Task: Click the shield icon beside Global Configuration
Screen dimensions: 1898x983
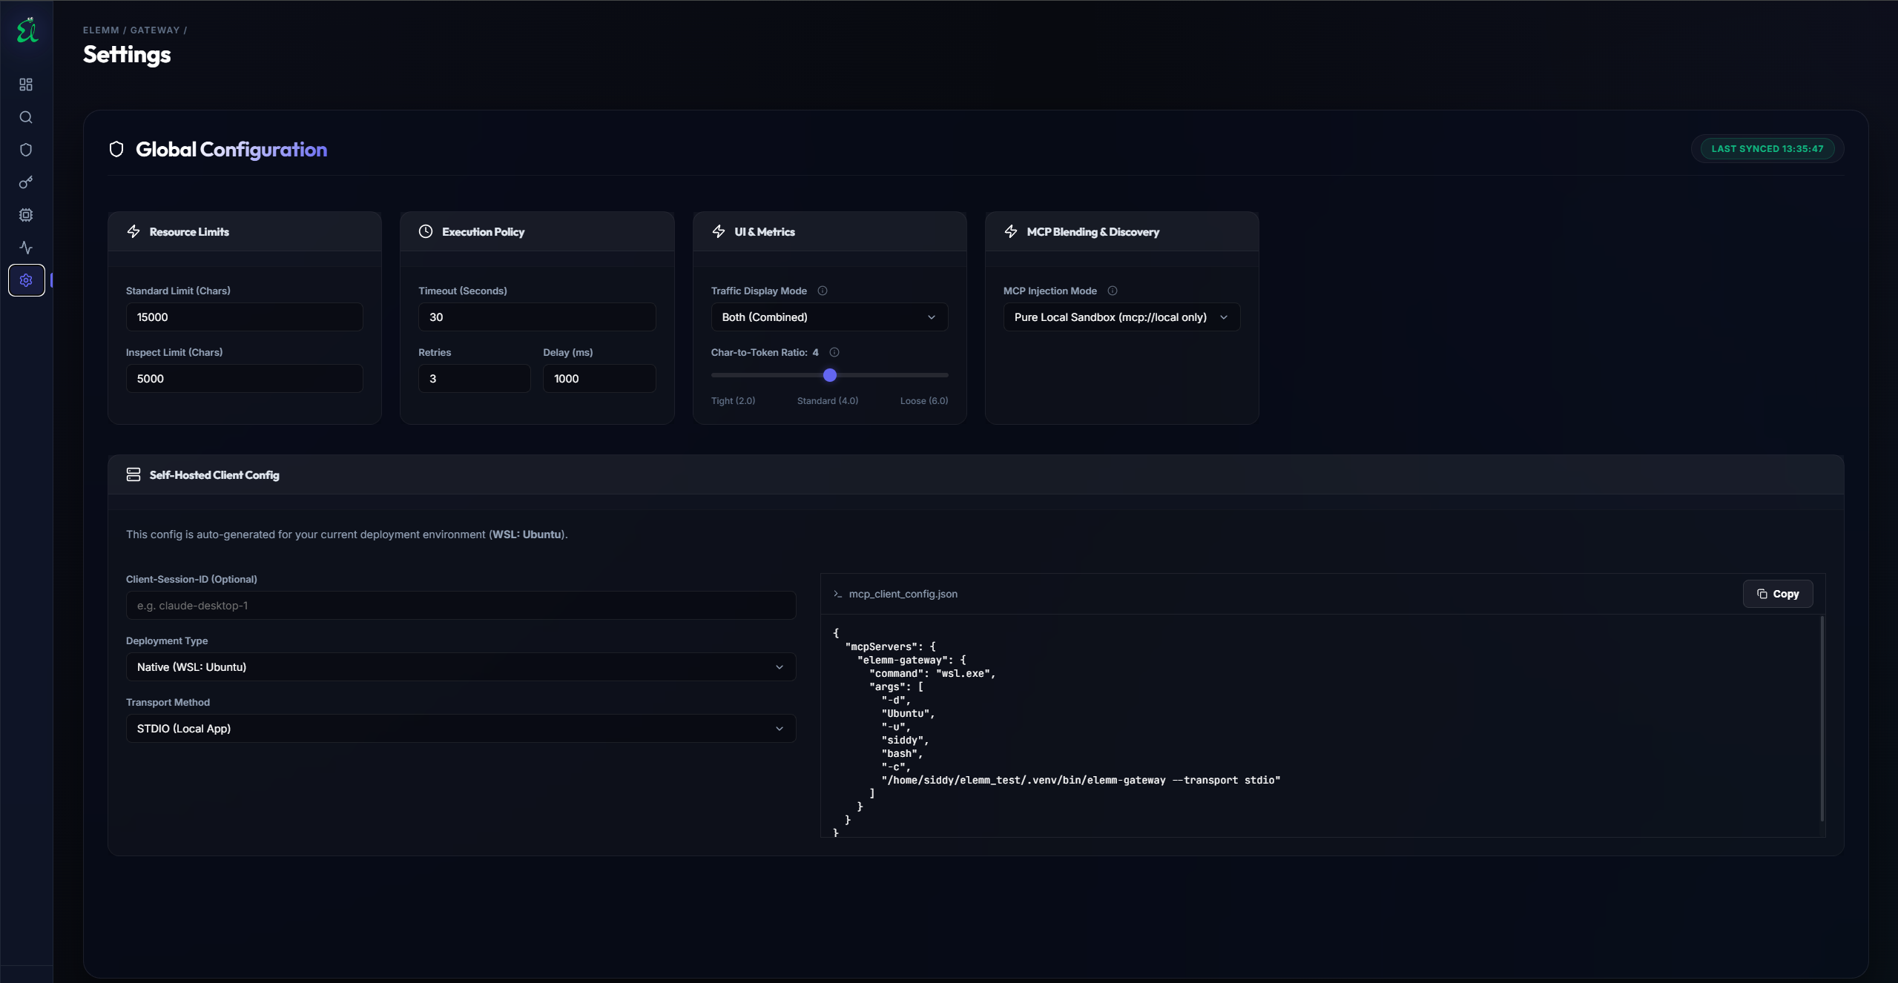Action: [116, 149]
